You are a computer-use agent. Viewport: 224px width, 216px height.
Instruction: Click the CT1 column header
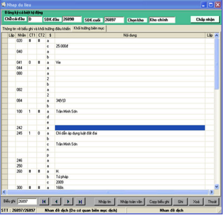[x=32, y=35]
